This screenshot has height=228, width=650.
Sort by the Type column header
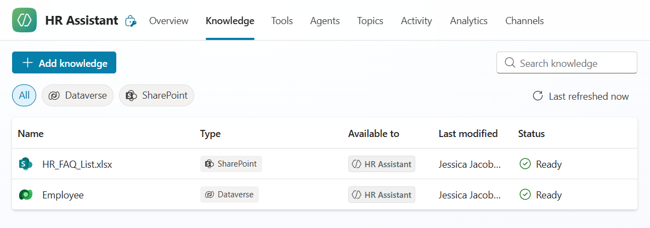210,134
